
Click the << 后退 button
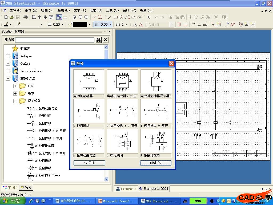89,163
